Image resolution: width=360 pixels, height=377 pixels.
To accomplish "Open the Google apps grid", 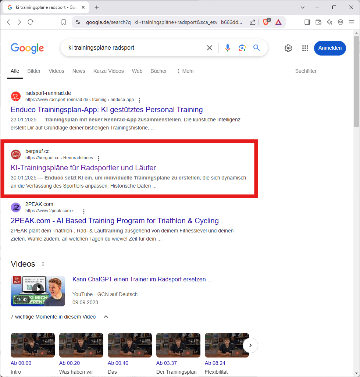I will point(305,48).
